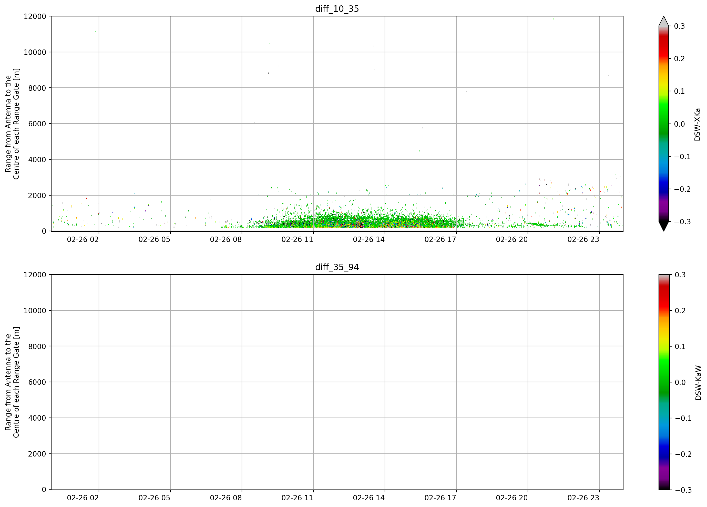Click the −0.2 tick on DSW-KaW colorbar

(683, 454)
